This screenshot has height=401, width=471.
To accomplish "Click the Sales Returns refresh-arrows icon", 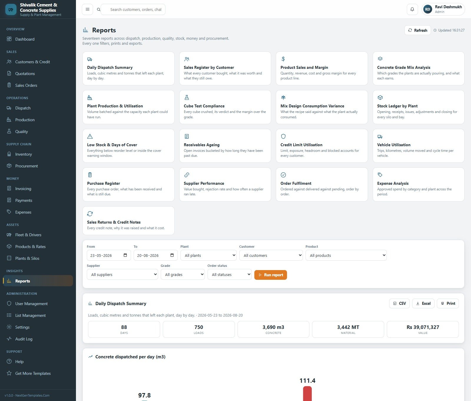I will pyautogui.click(x=90, y=214).
